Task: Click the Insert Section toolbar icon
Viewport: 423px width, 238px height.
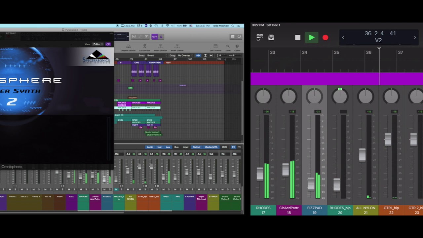Action: pyautogui.click(x=160, y=48)
